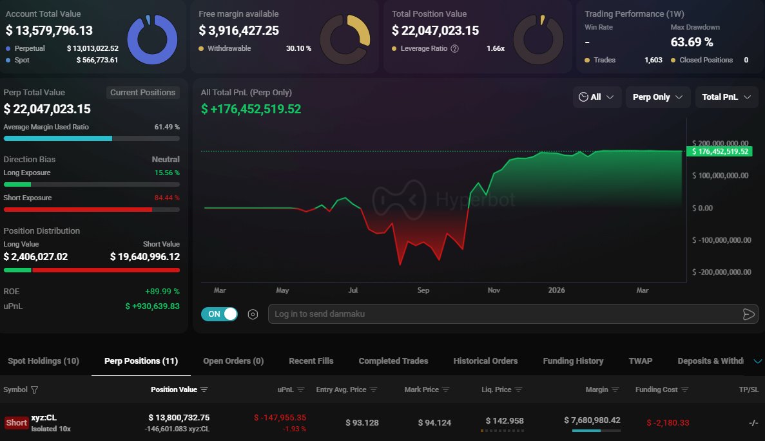Toggle danmaku display off

tap(219, 314)
